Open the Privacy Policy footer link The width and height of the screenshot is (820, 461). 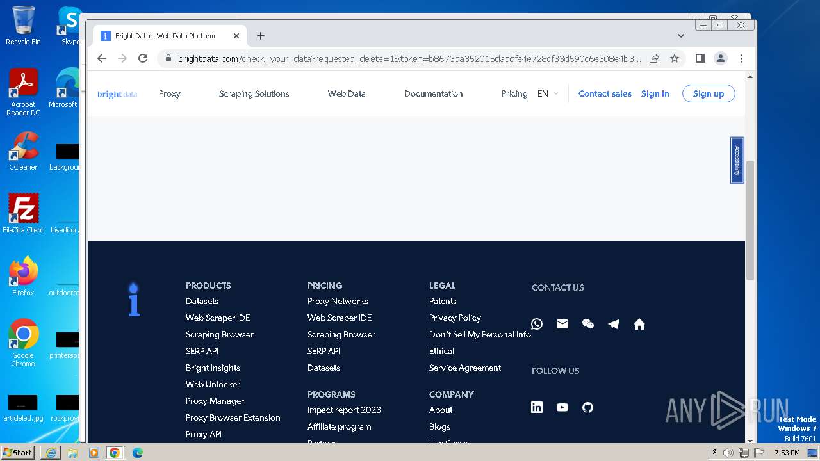(455, 318)
